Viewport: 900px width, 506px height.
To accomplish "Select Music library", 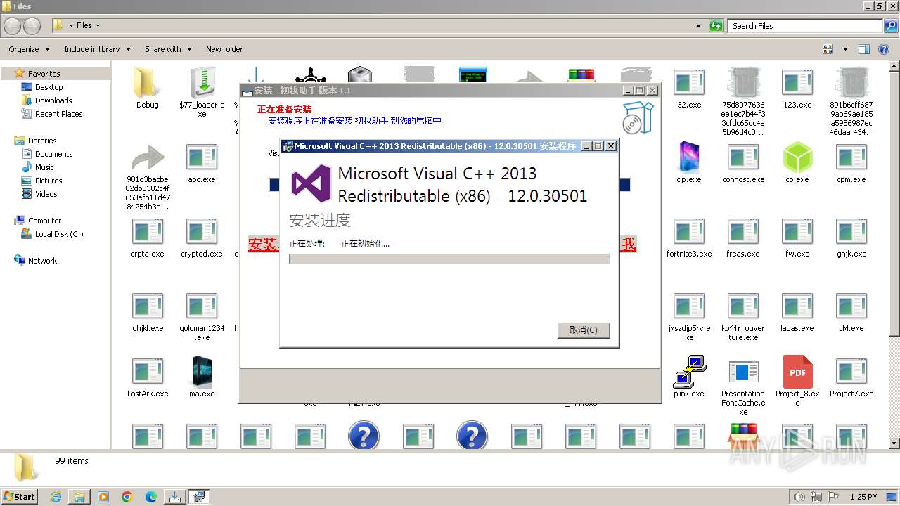I will click(44, 167).
